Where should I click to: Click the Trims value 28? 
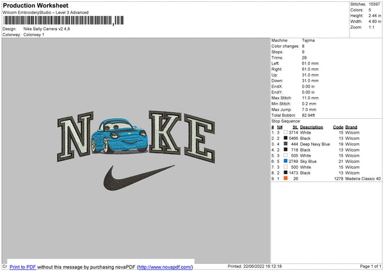[304, 58]
